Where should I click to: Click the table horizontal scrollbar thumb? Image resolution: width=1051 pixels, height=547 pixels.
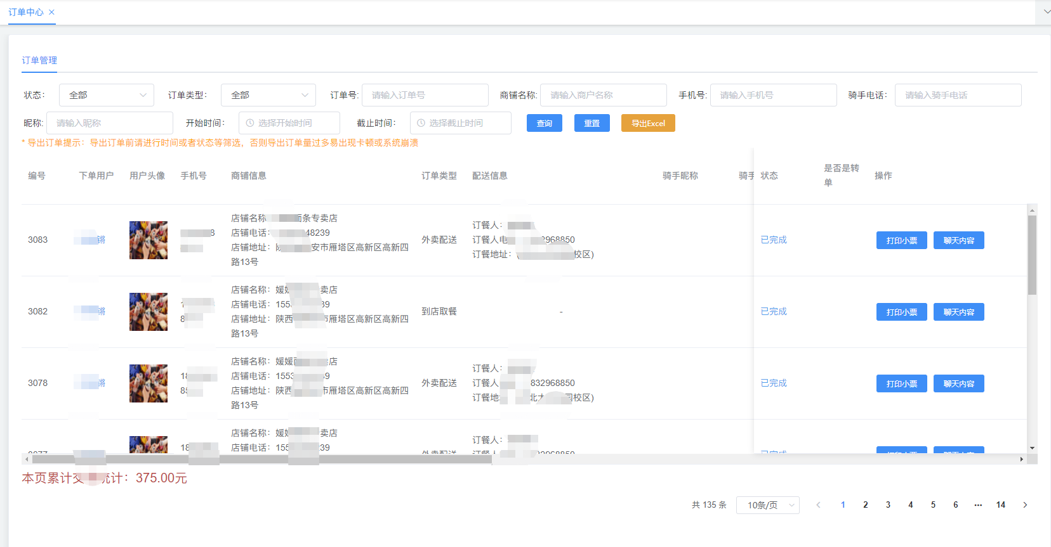(261, 459)
